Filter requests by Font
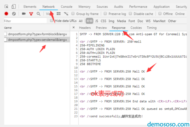Image resolution: width=190 pixels, height=127 pixels. click(x=132, y=21)
